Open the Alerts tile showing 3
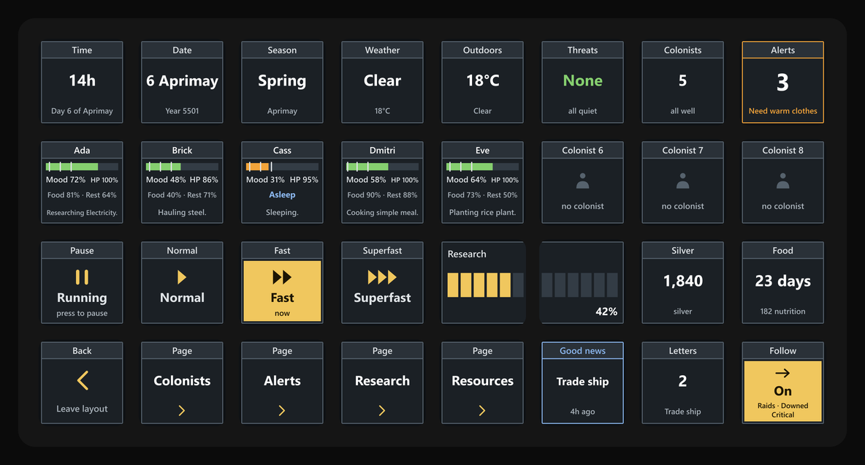This screenshot has height=465, width=865. coord(782,82)
